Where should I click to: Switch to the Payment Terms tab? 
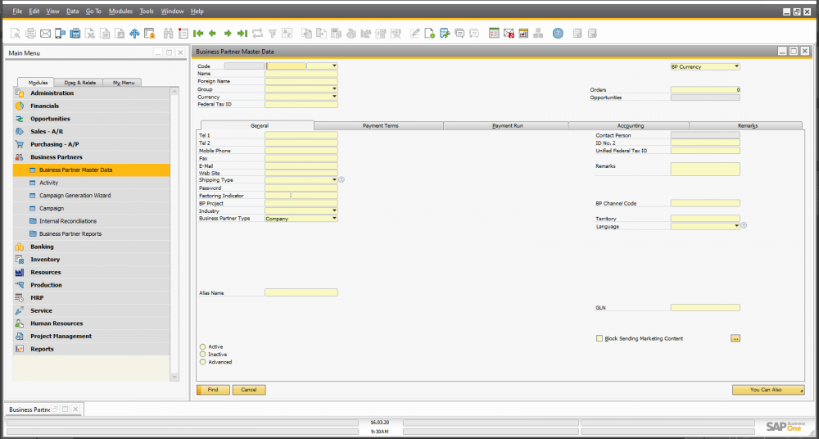point(380,126)
